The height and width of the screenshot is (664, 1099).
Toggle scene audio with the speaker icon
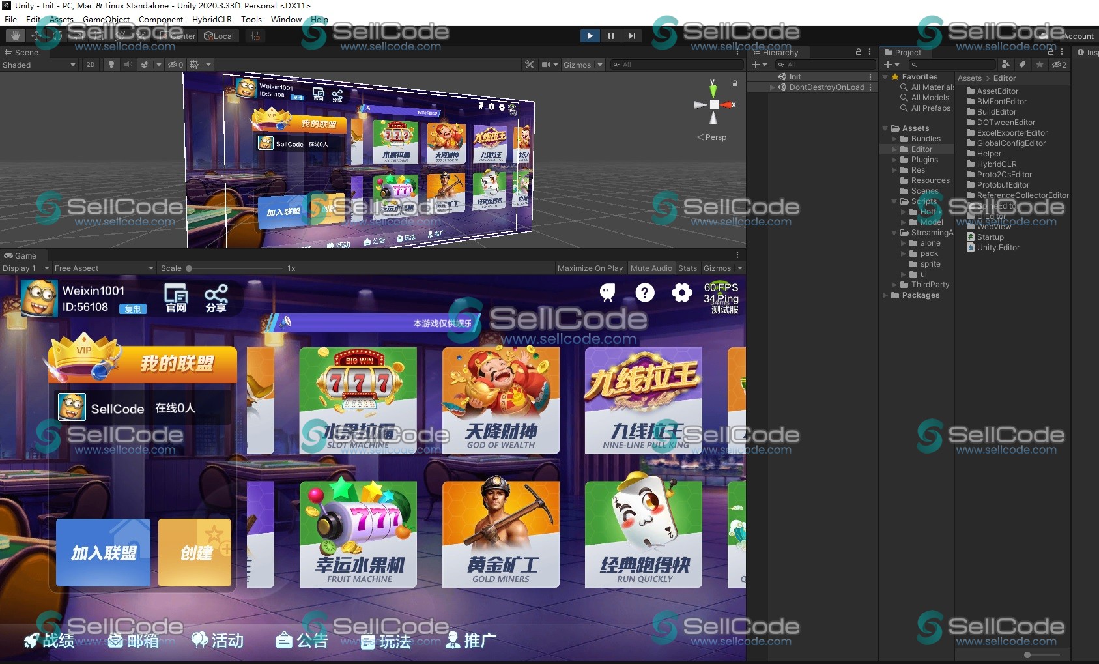tap(128, 65)
